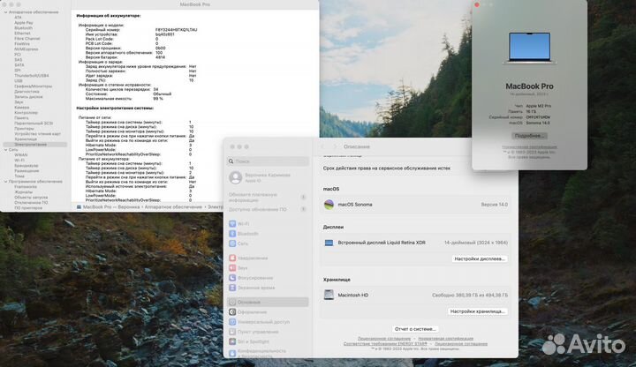Open Wi-Fi icon in System Settings sidebar

coord(232,223)
